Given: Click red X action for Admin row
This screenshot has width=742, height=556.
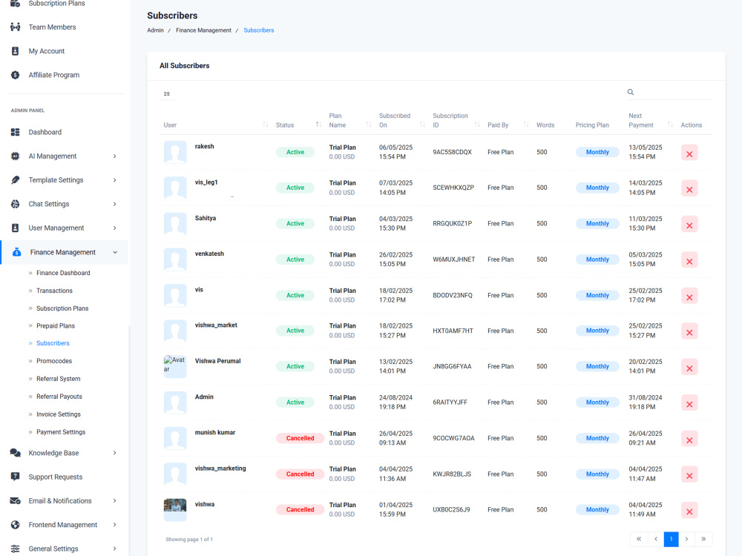Looking at the screenshot, I should click(x=689, y=403).
